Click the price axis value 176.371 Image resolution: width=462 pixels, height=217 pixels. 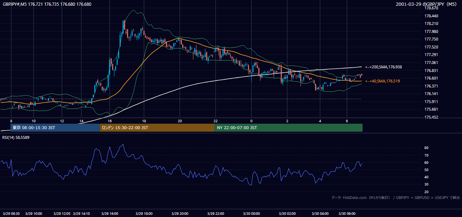pyautogui.click(x=431, y=86)
